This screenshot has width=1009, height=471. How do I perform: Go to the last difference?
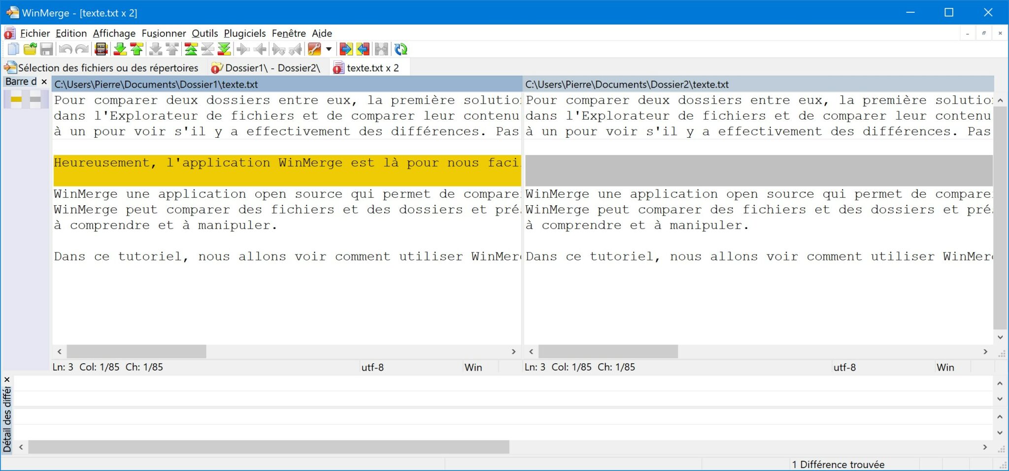pyautogui.click(x=224, y=49)
